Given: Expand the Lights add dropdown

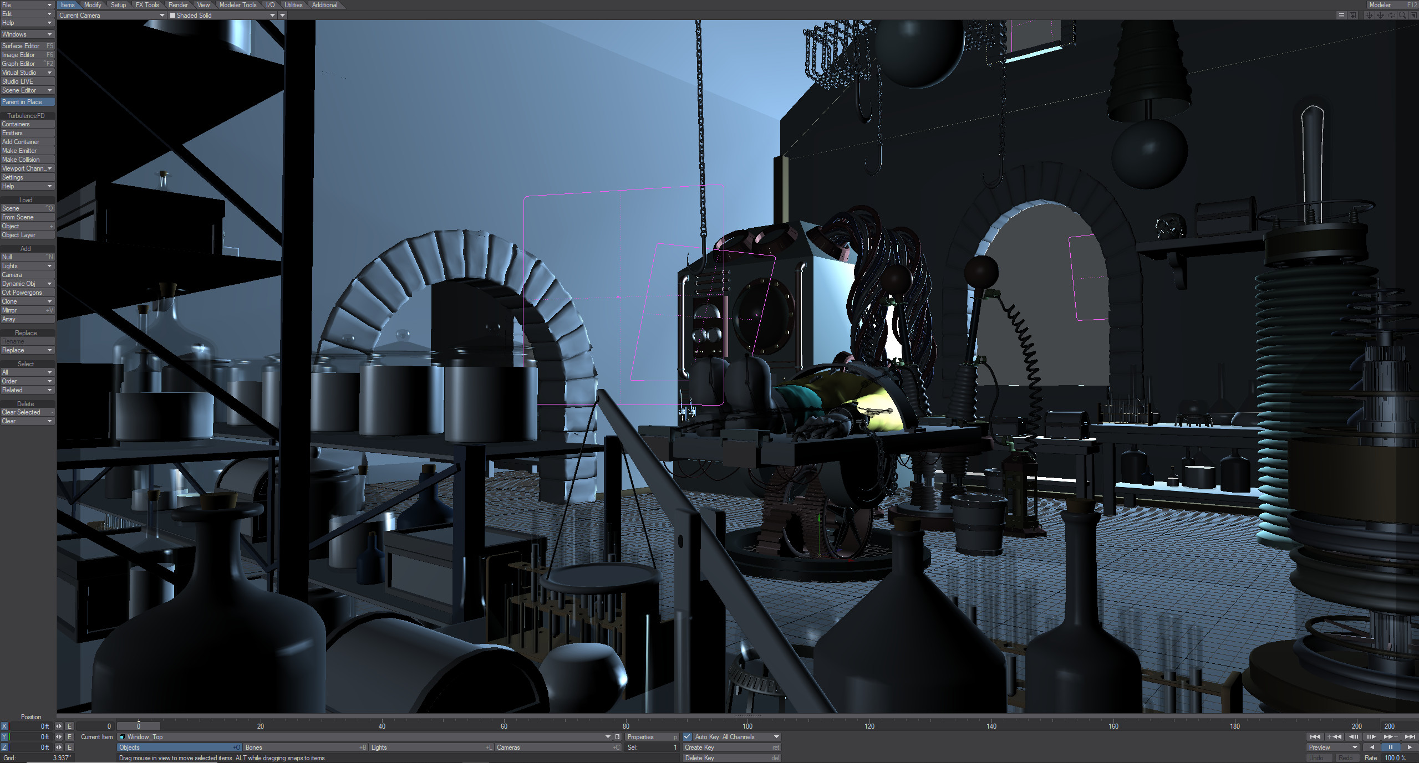Looking at the screenshot, I should pos(27,266).
